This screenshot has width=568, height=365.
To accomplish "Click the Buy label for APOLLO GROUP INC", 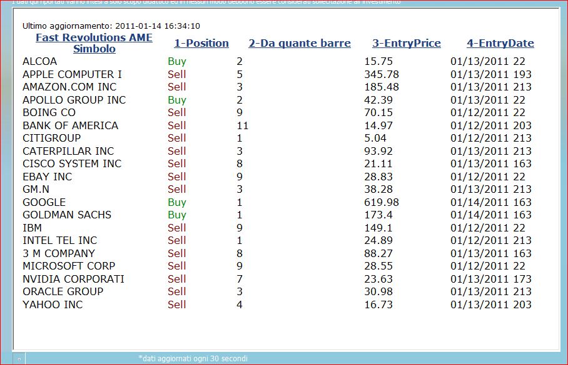I will [x=177, y=100].
